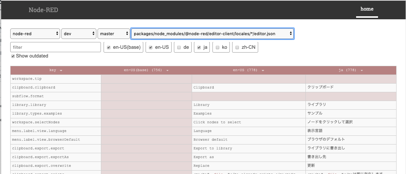The image size is (406, 174).
Task: Click the filter input field
Action: pos(56,47)
